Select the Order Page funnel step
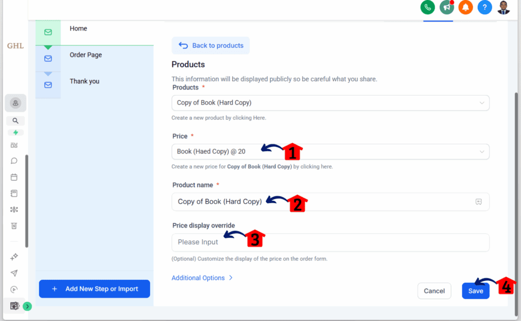 point(85,55)
